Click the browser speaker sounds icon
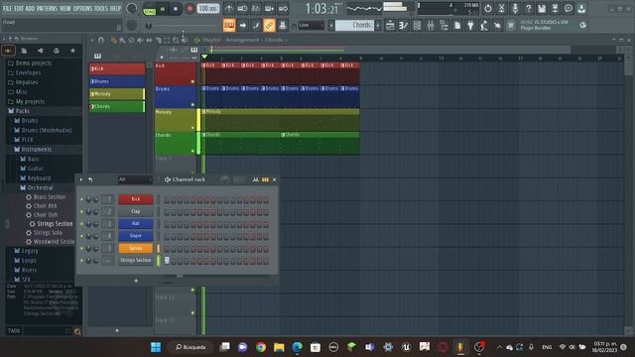The height and width of the screenshot is (357, 635). [40, 51]
